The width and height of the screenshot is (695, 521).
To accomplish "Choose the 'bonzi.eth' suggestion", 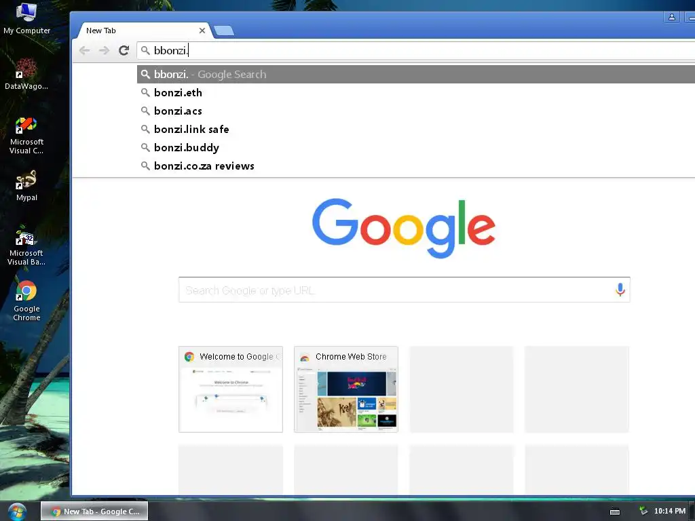I will point(416,92).
